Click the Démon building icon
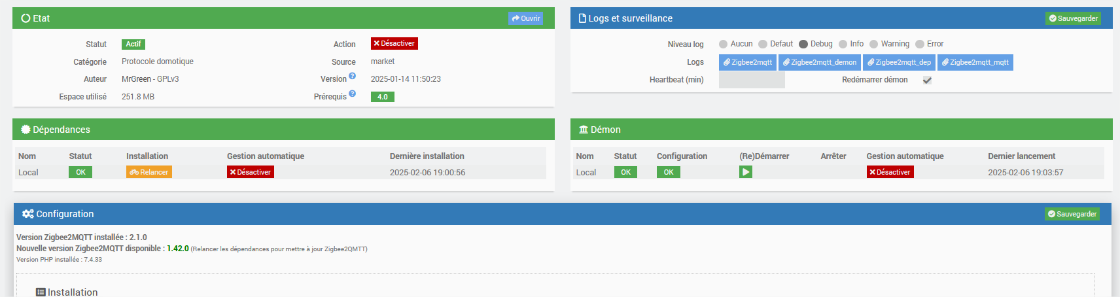 (584, 130)
